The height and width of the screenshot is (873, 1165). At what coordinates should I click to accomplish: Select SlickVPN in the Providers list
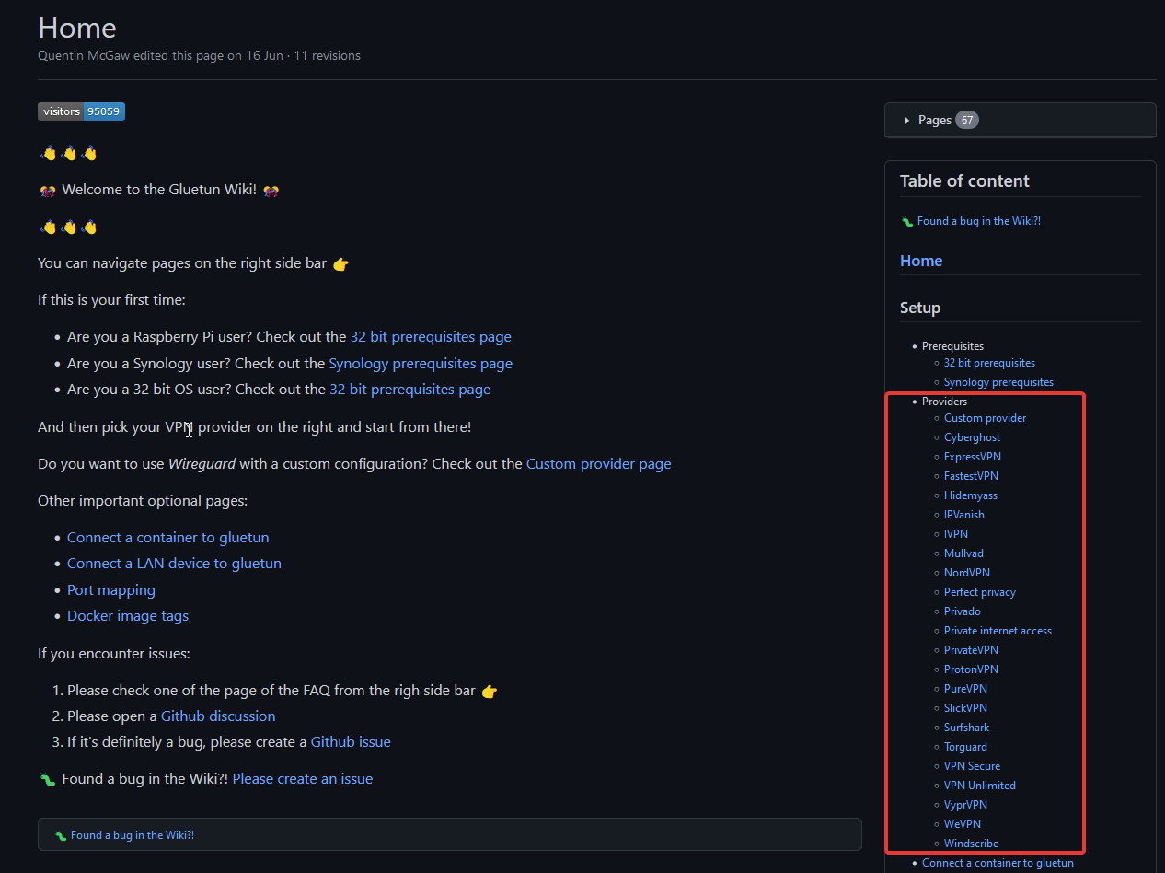[965, 708]
